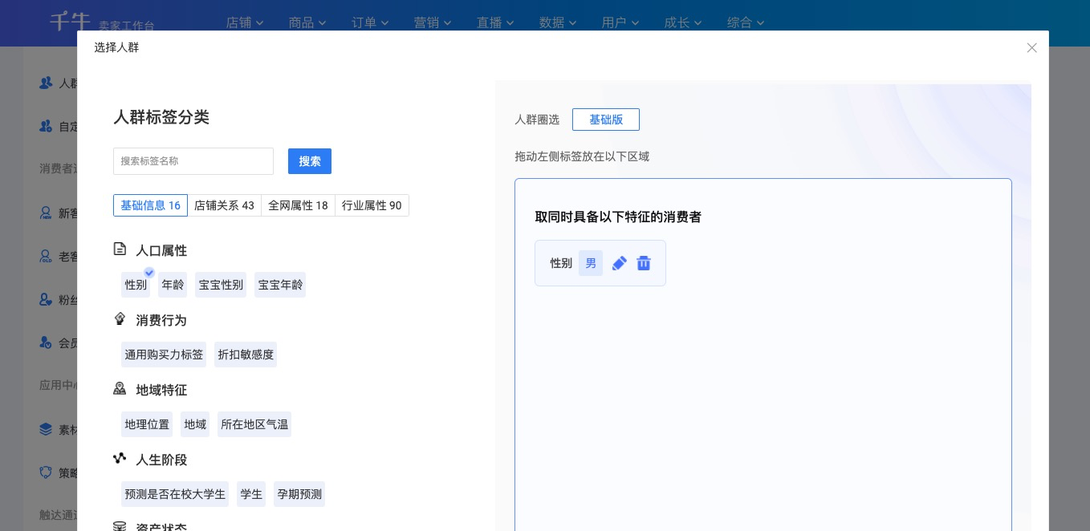Select the 通用购买力标签 tag

164,355
